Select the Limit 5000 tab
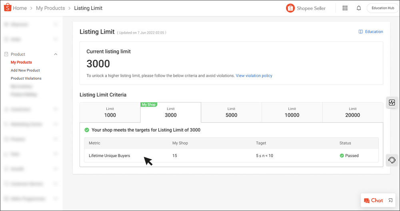This screenshot has height=211, width=400. tap(231, 112)
